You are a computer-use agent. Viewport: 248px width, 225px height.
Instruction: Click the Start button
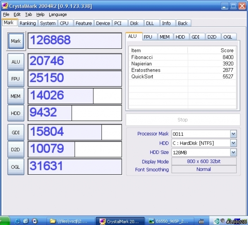[5, 221]
